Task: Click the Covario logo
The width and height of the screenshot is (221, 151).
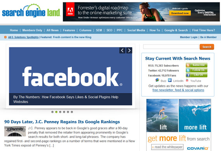Action: [198, 148]
